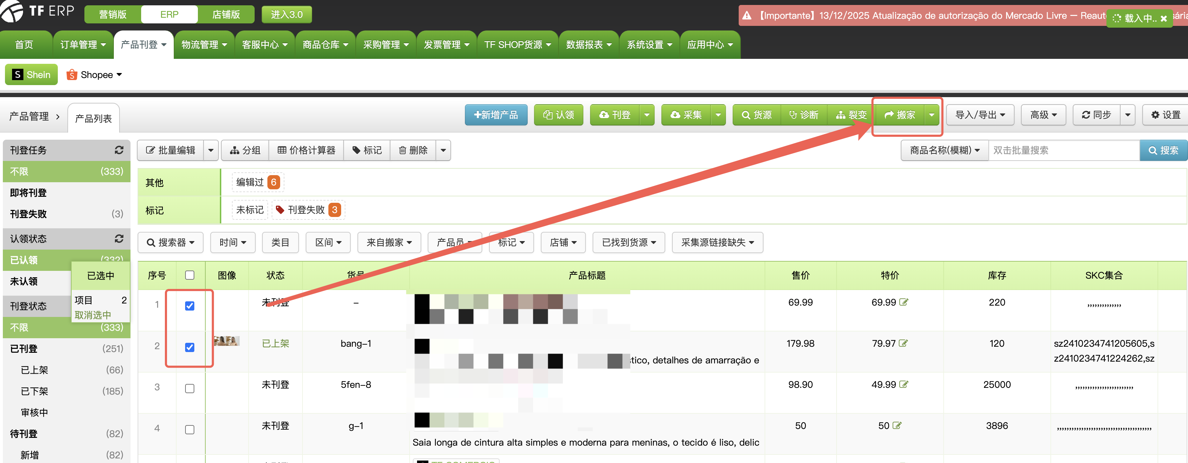This screenshot has height=463, width=1188.
Task: Click the 诊断 diagnose button
Action: pos(804,115)
